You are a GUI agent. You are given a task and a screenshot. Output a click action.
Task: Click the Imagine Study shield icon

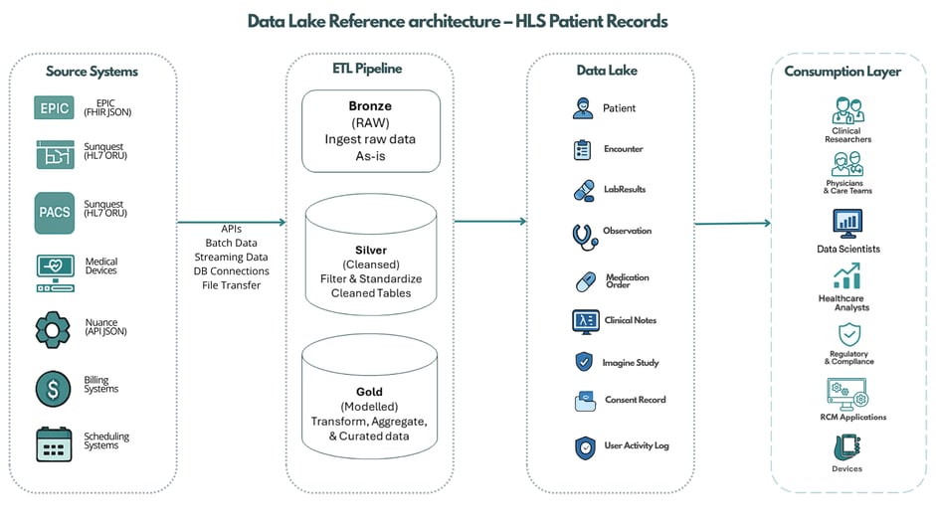tap(584, 362)
